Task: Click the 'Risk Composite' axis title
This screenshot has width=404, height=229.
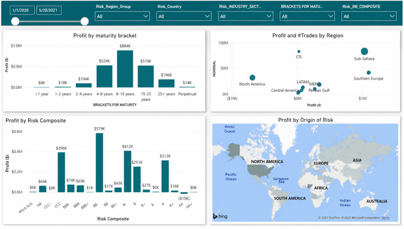Action: [x=113, y=219]
